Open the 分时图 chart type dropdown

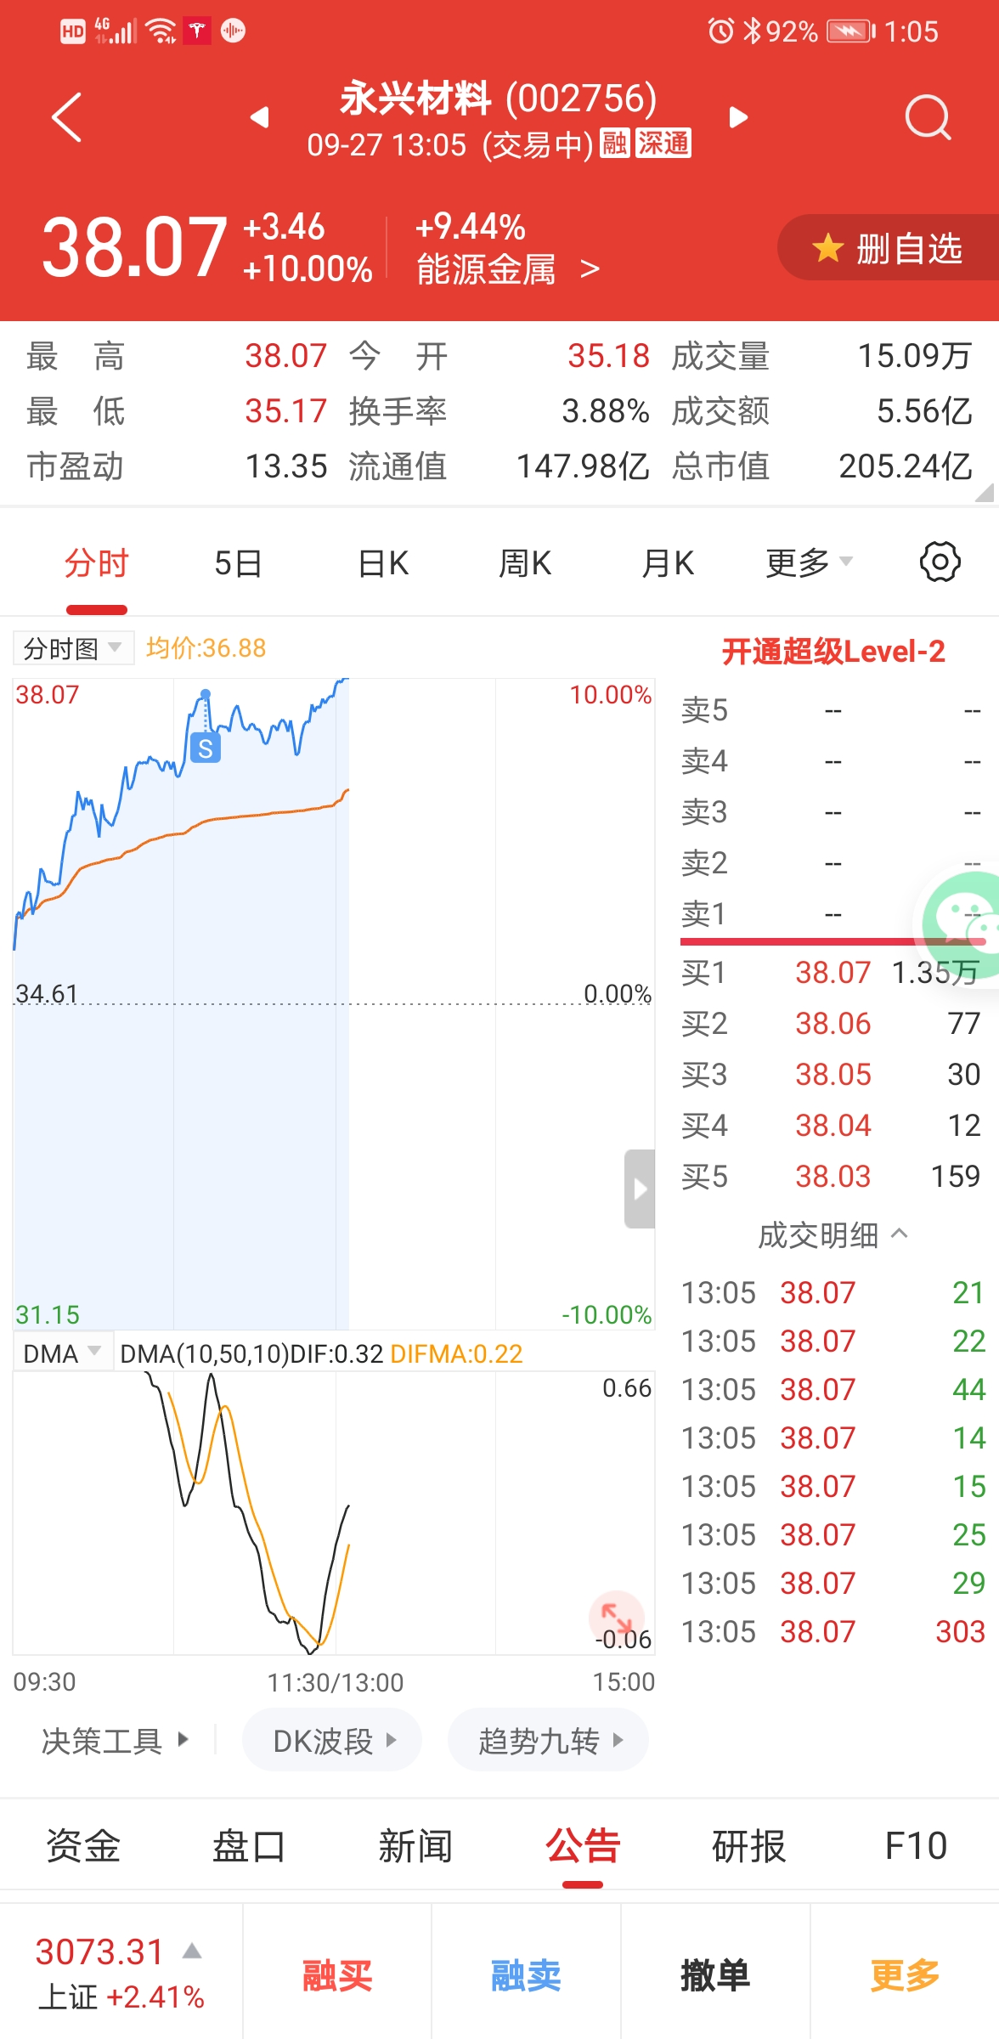pyautogui.click(x=73, y=649)
